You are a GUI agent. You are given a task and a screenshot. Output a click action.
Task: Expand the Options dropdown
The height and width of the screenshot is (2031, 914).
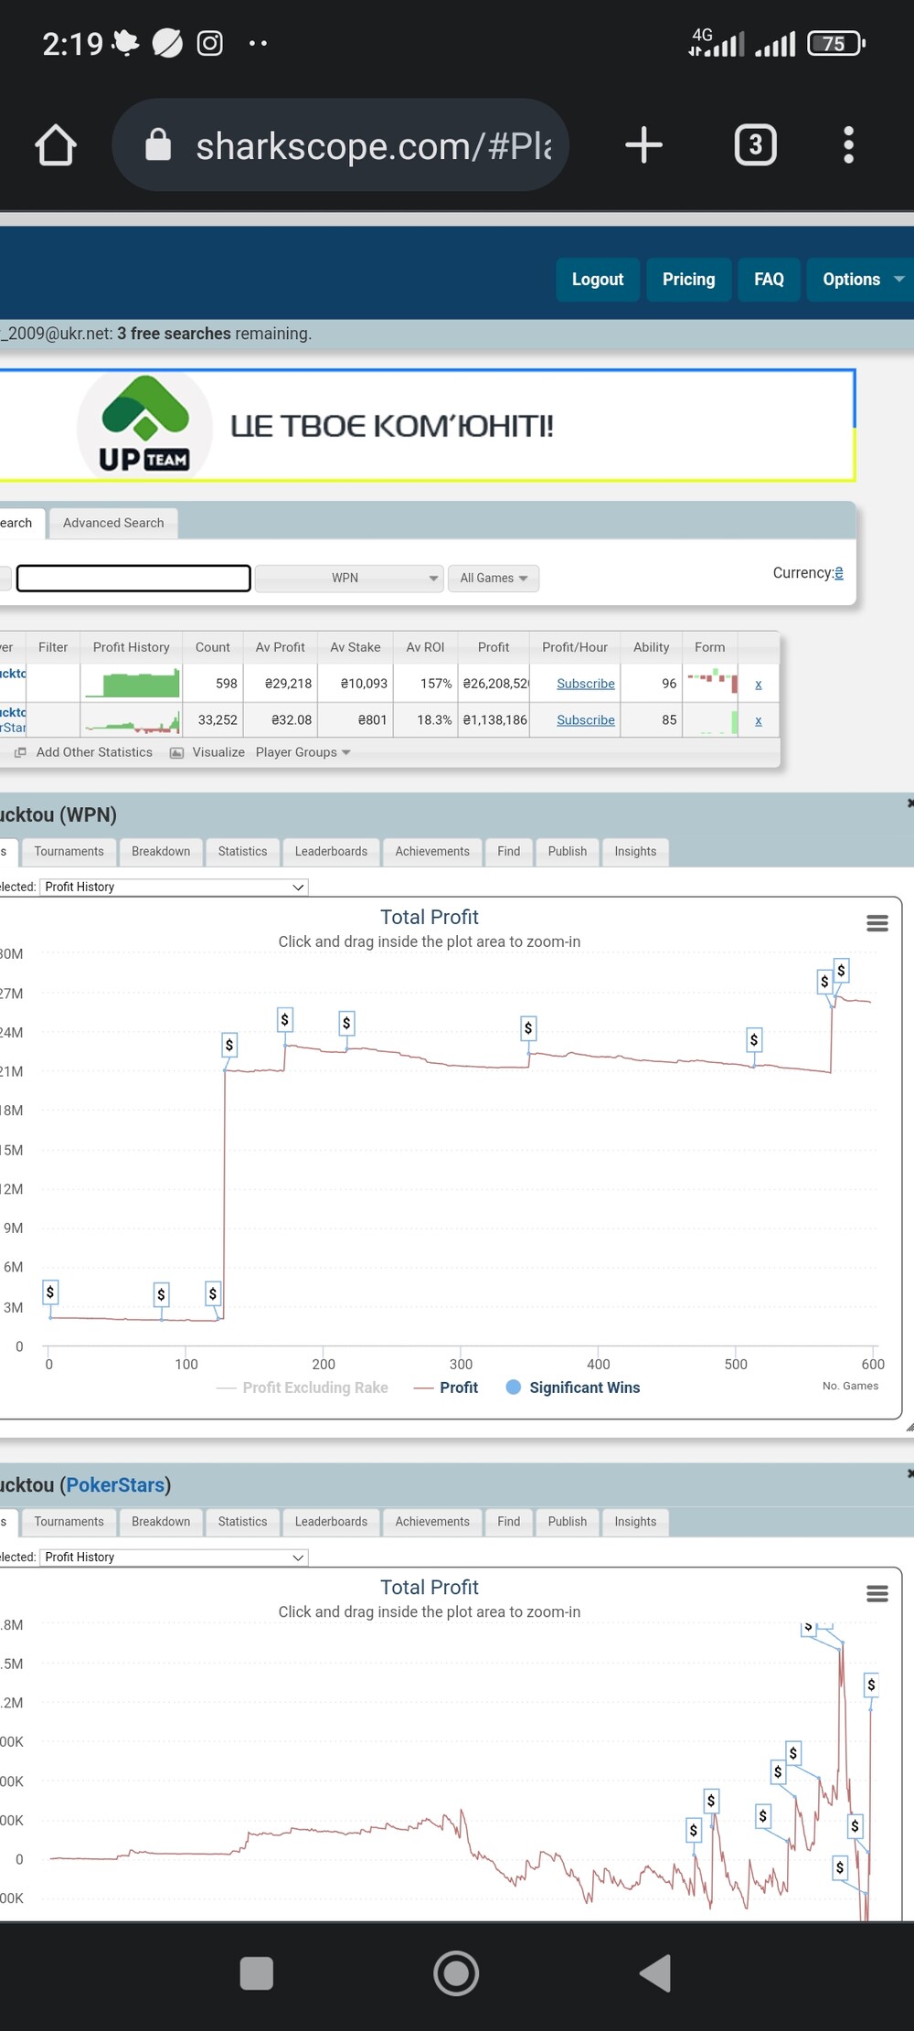click(859, 279)
